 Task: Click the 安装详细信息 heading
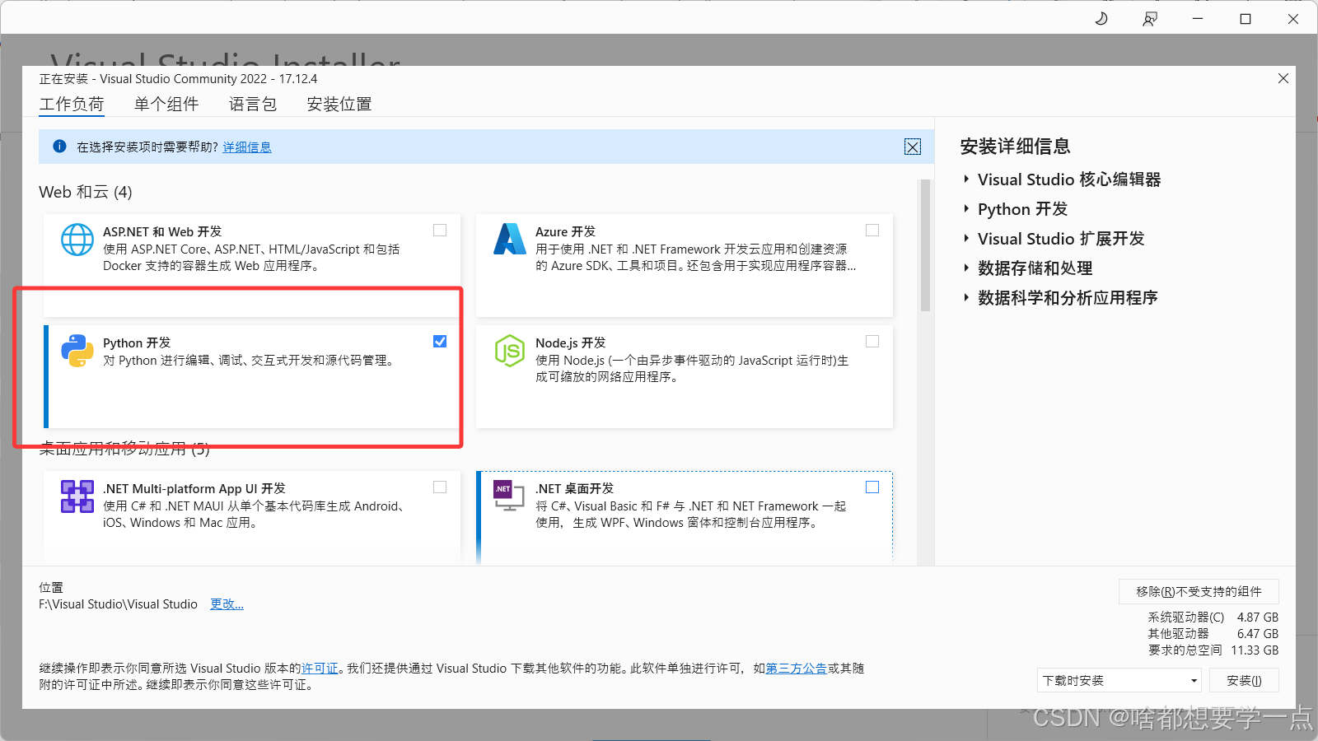[x=1015, y=147]
